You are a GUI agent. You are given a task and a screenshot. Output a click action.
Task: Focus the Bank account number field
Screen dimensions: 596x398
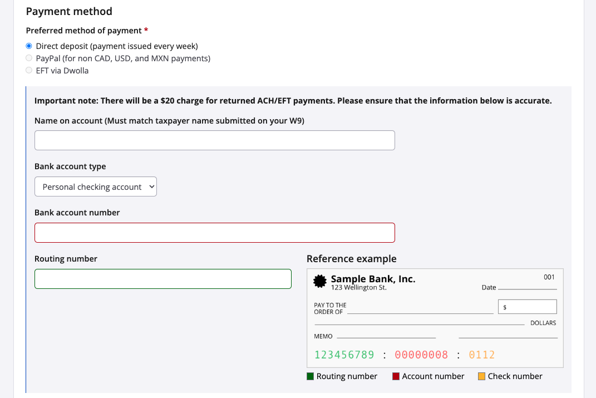pos(214,233)
